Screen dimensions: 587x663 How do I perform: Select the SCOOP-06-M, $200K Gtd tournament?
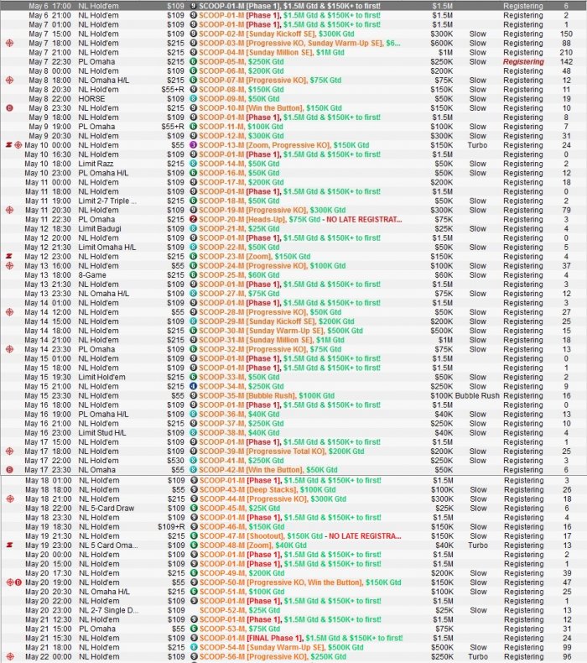click(241, 71)
